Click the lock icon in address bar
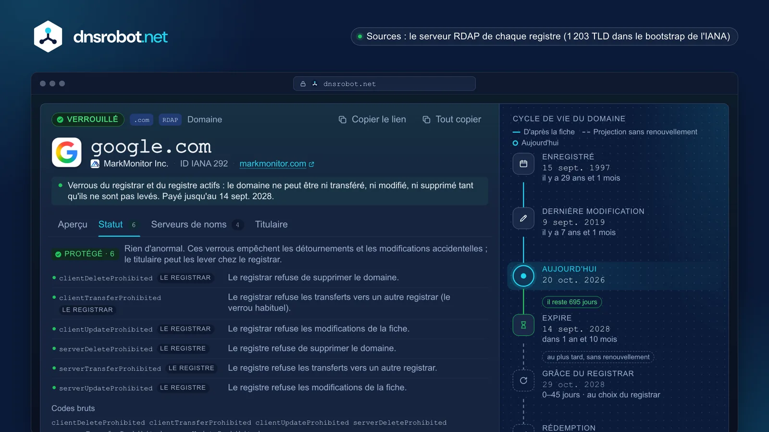The height and width of the screenshot is (432, 769). pyautogui.click(x=303, y=84)
